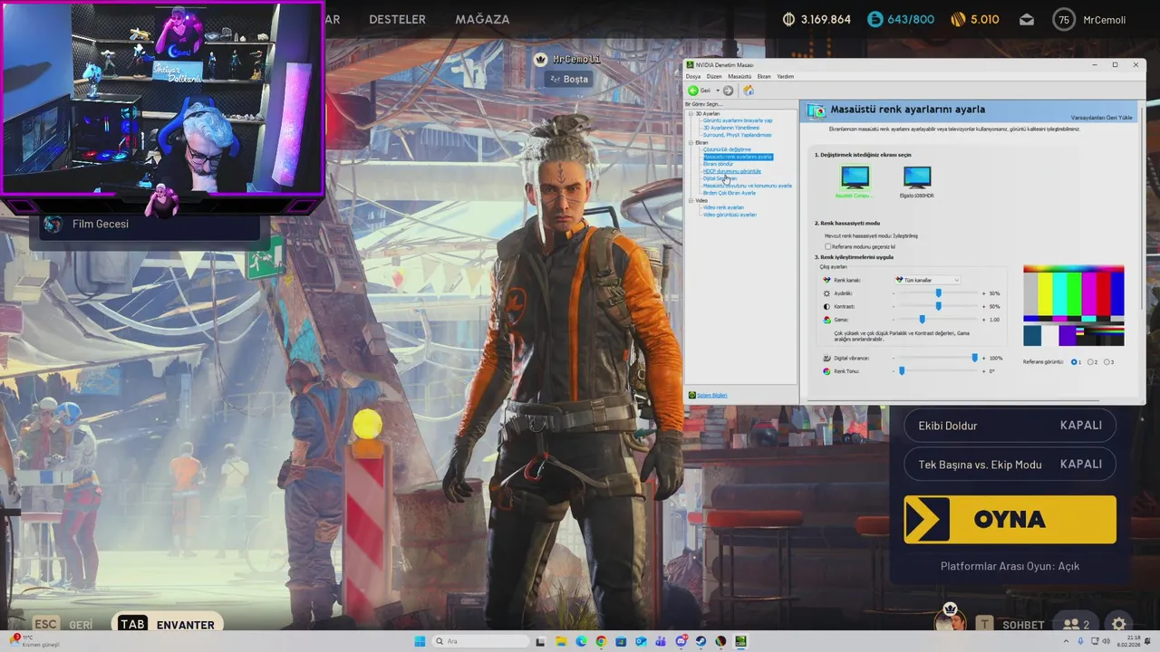Viewport: 1160px width, 652px height.
Task: Click the blue 643/800 currency icon
Action: 875,19
